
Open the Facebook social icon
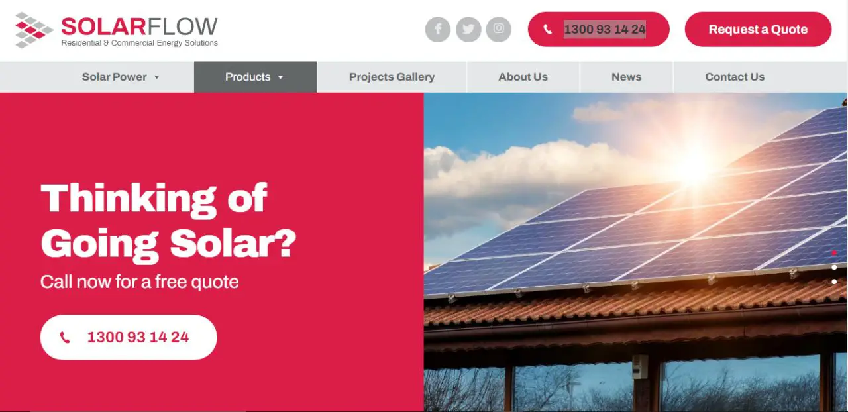438,29
